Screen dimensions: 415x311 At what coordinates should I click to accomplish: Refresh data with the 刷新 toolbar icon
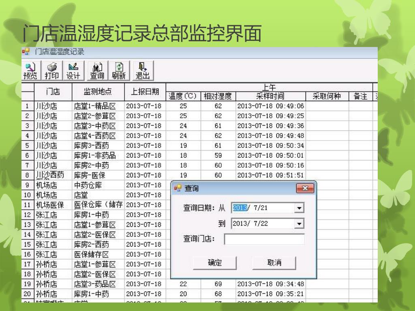click(119, 70)
